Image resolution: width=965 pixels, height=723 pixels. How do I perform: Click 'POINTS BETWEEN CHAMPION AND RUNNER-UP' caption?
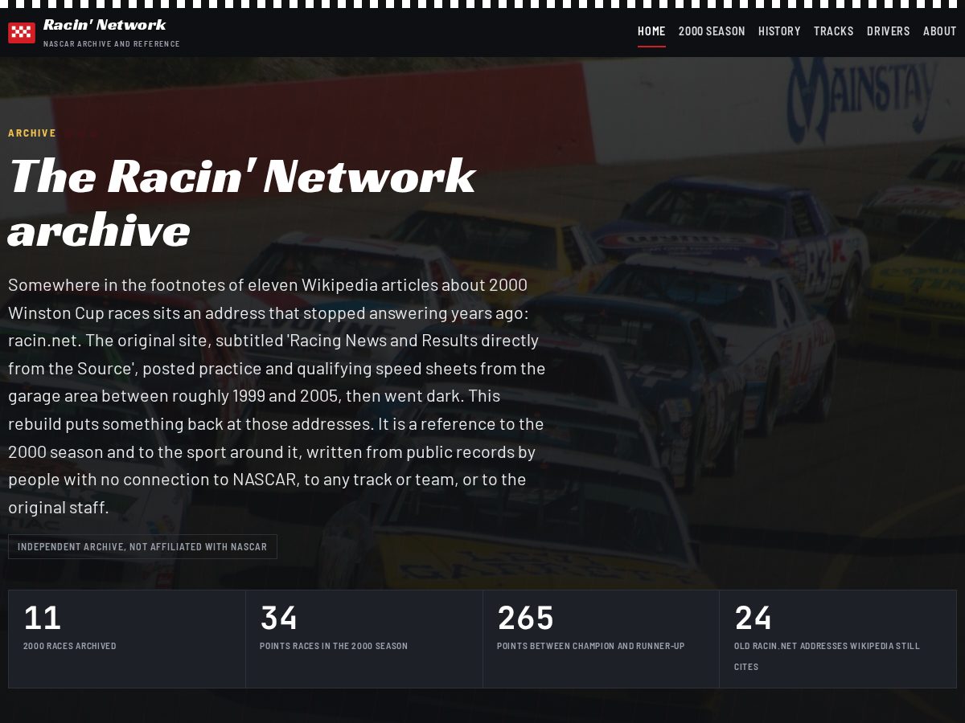tap(591, 646)
